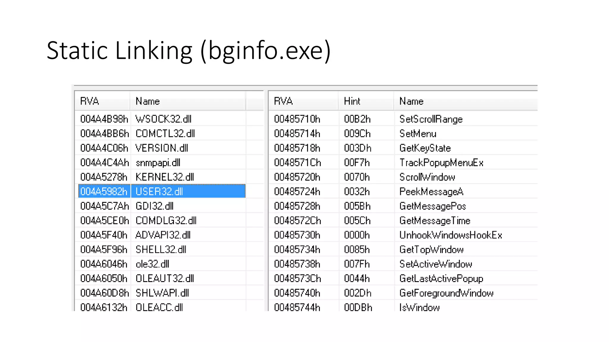Click VERSION.dll in the DLL list
The width and height of the screenshot is (609, 342).
(162, 148)
